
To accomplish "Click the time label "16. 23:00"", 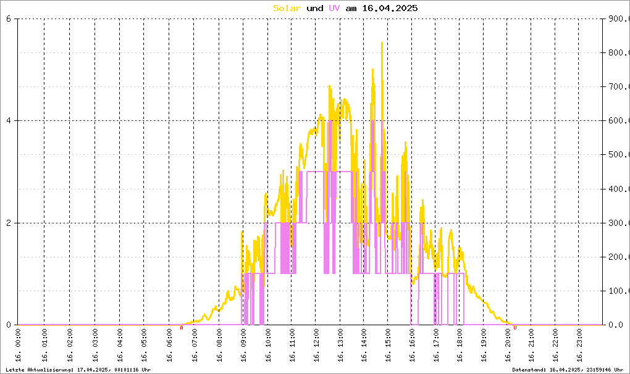I will point(579,345).
